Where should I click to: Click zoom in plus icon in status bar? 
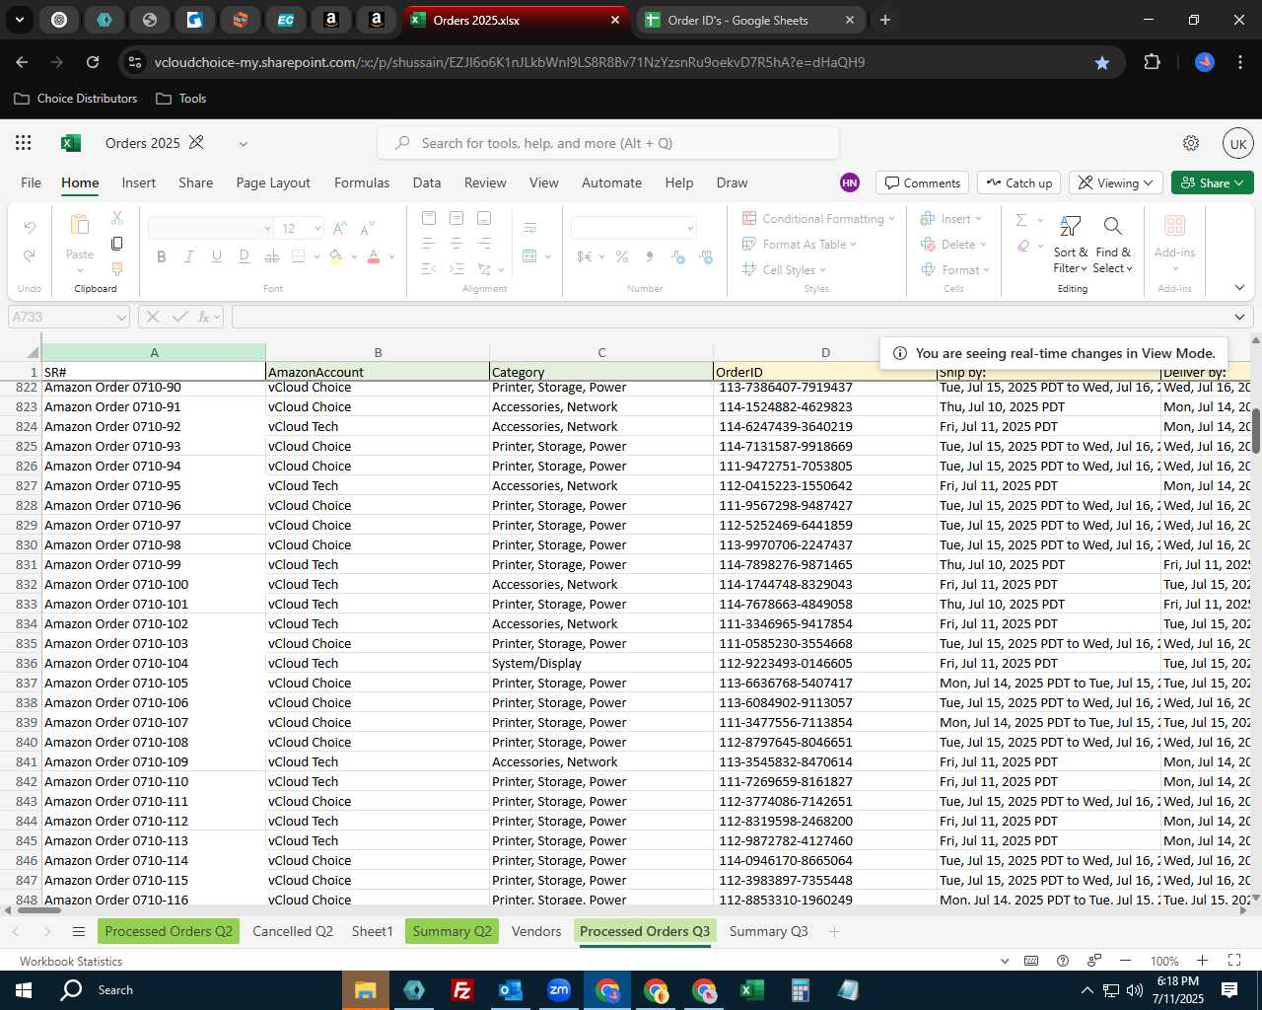tap(1202, 961)
